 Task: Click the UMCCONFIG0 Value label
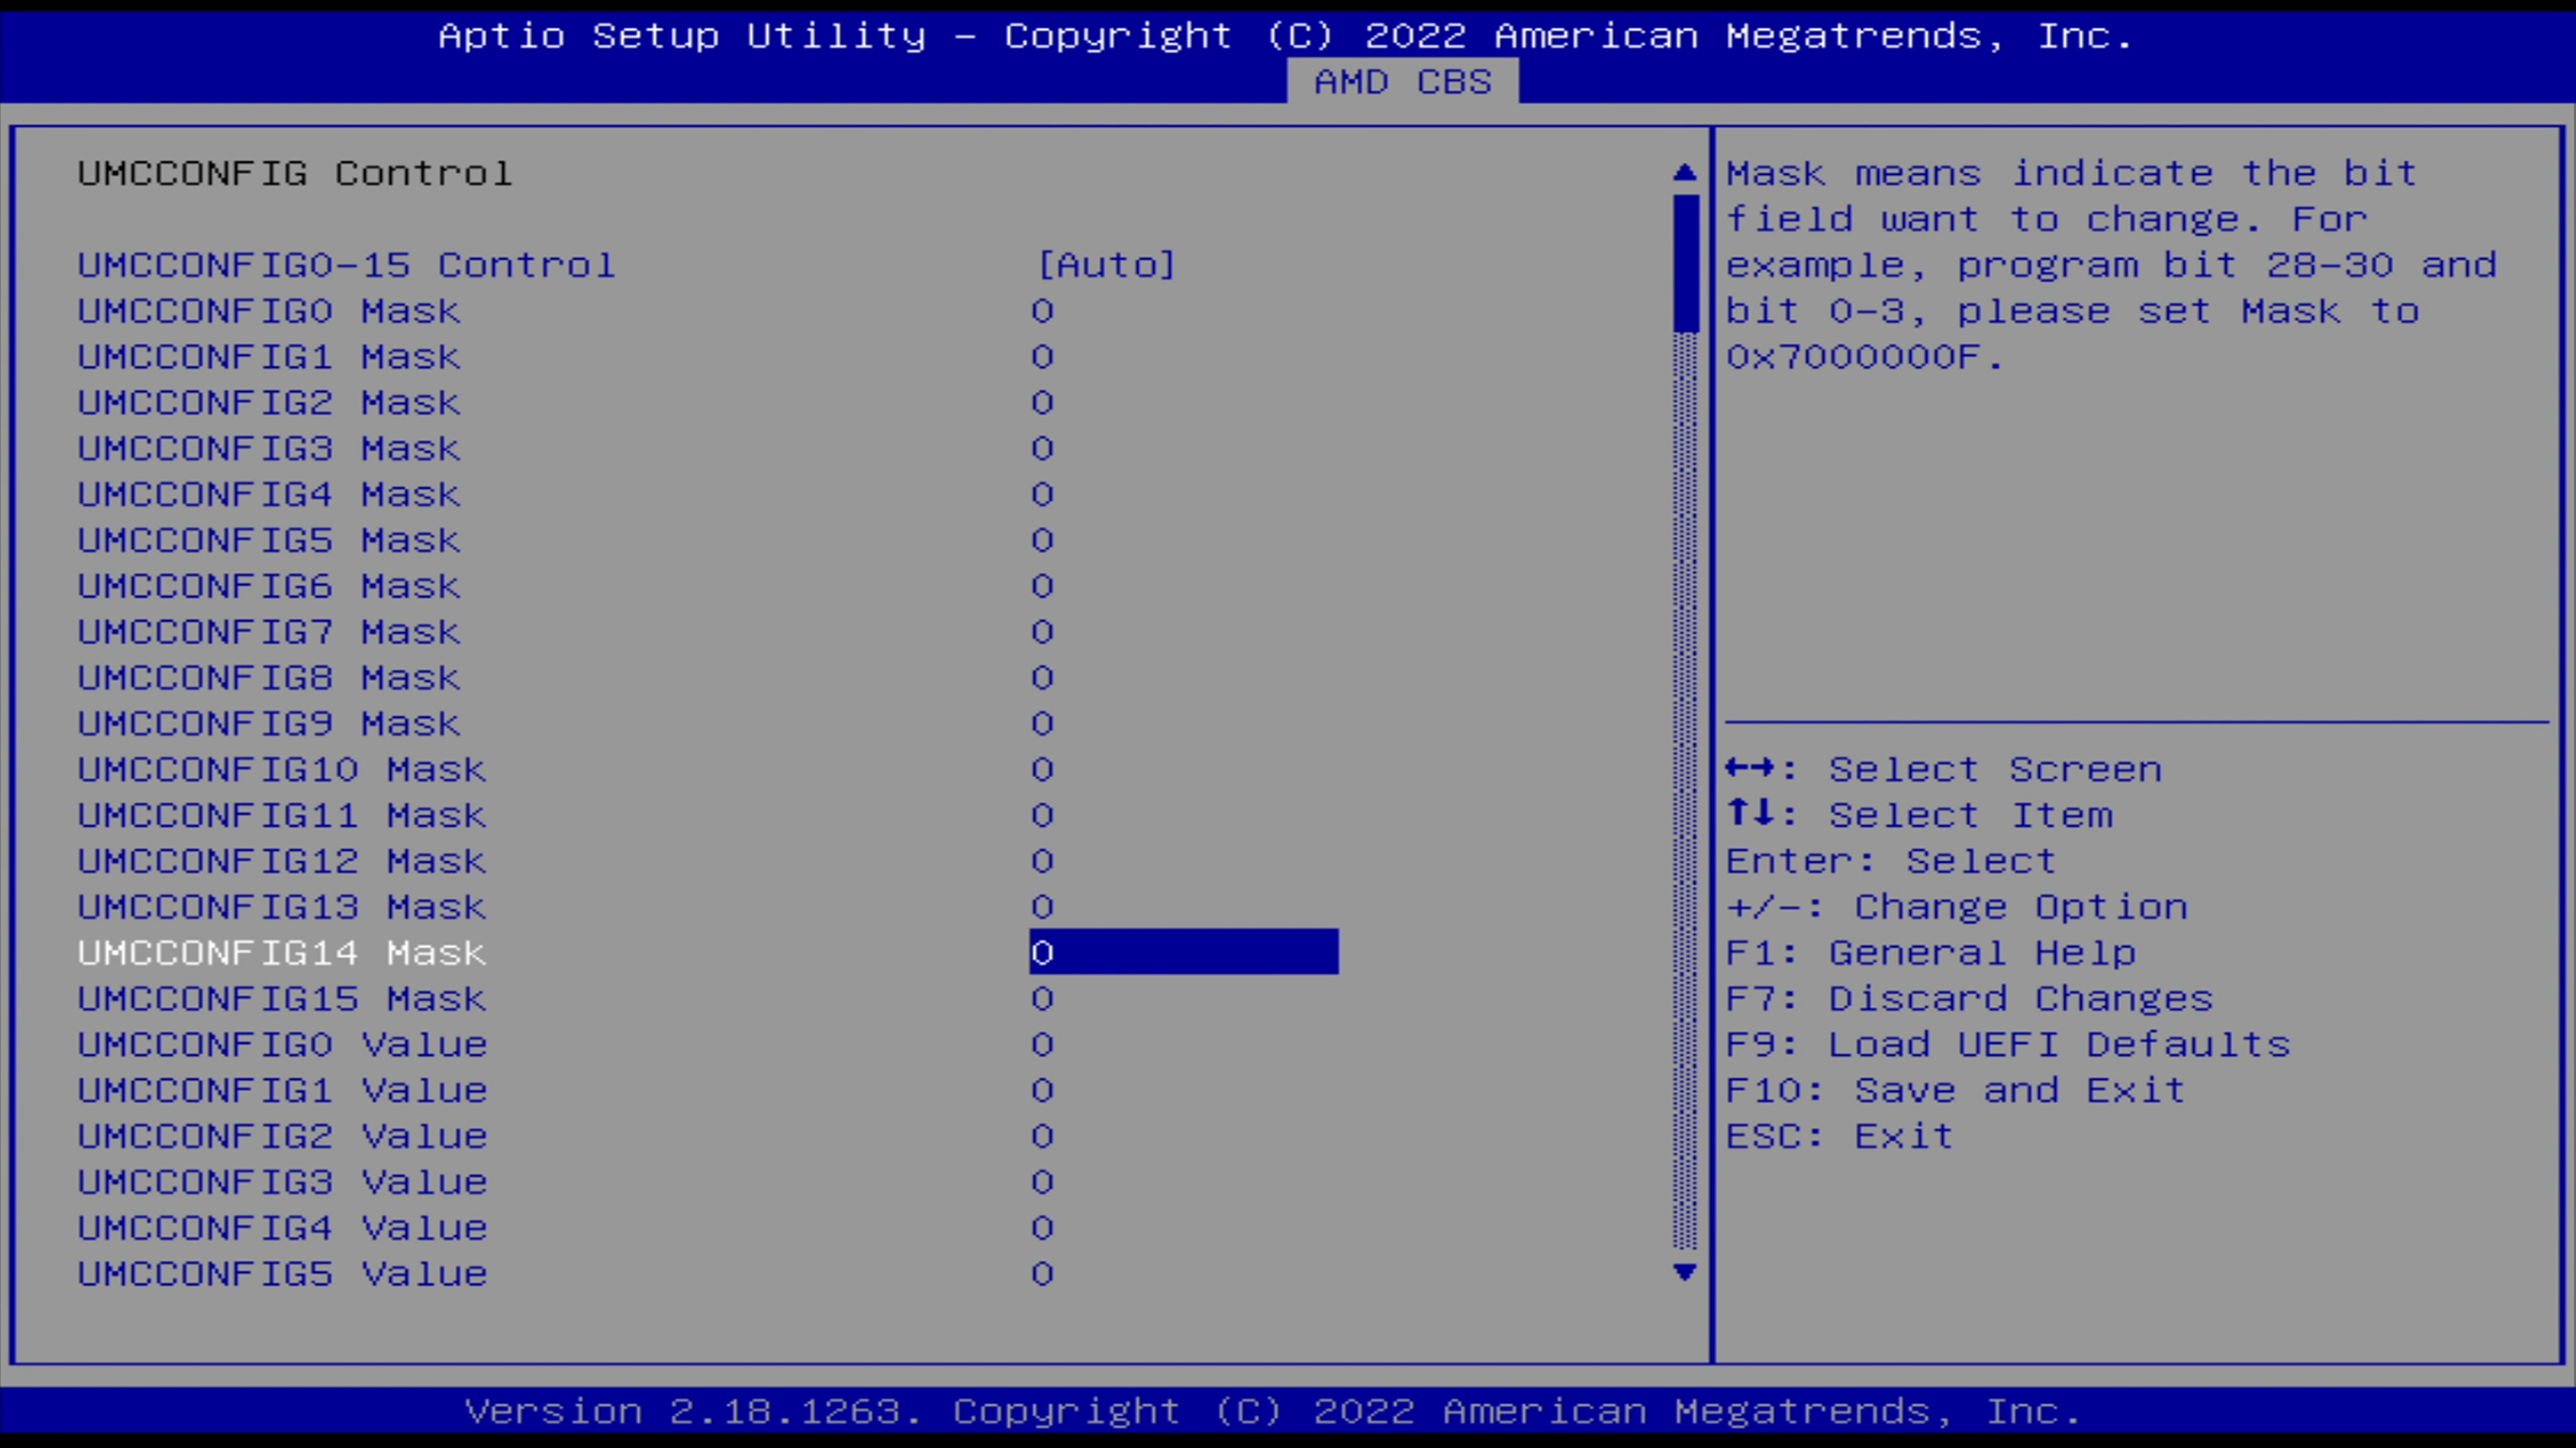(x=282, y=1044)
